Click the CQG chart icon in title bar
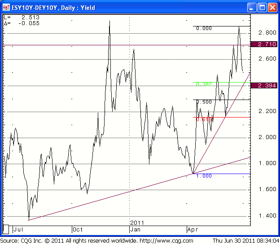 (6, 7)
